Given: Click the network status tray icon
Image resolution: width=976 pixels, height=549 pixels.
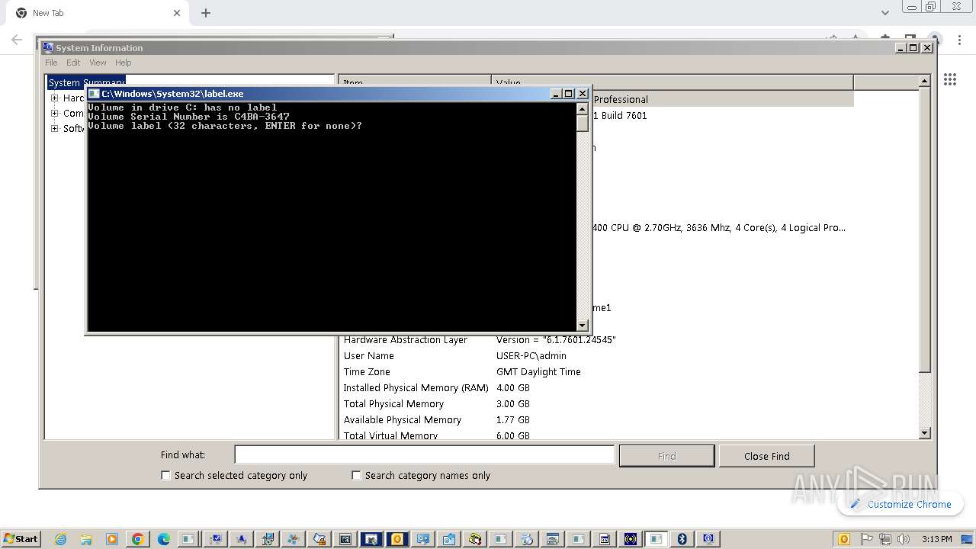Looking at the screenshot, I should pos(884,539).
